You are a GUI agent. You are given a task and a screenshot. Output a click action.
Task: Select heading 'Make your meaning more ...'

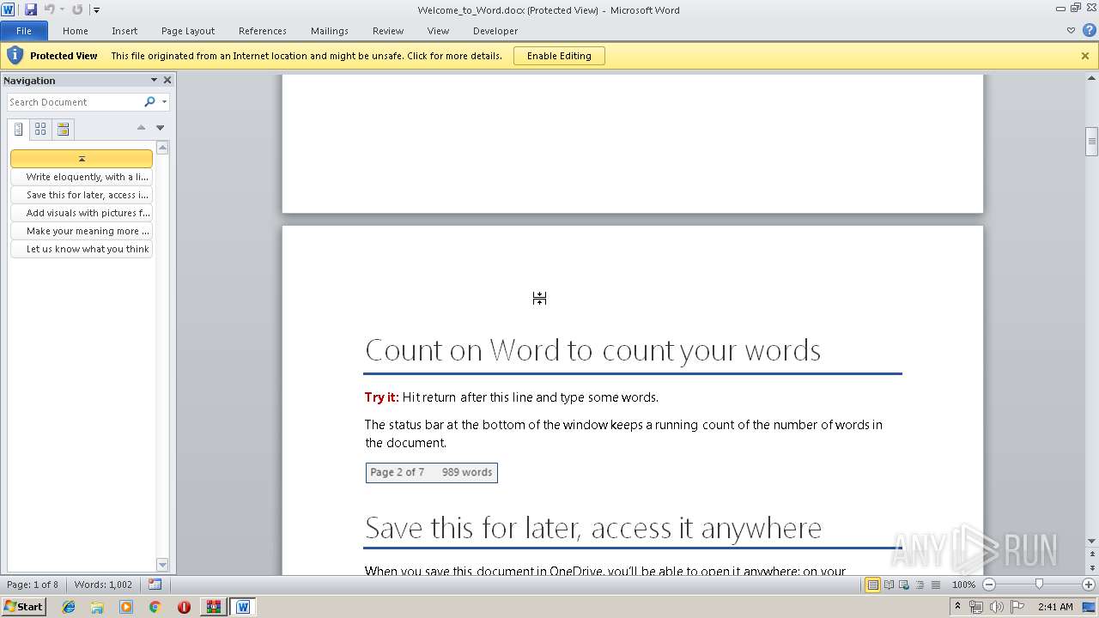(82, 231)
